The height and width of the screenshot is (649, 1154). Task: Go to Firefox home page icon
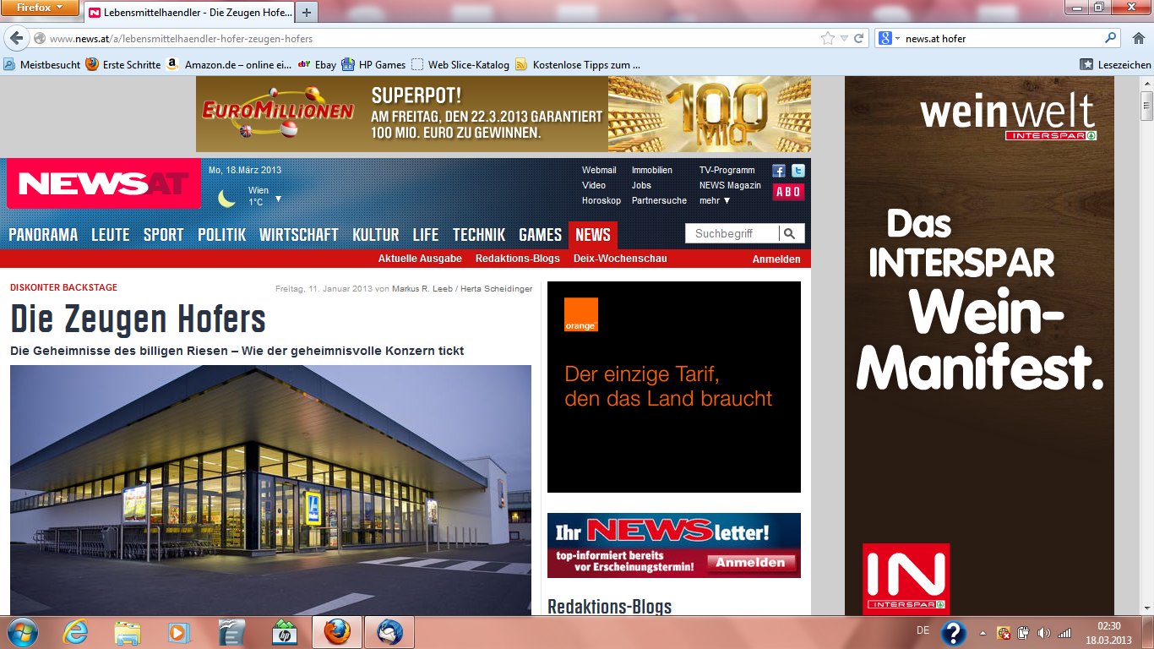click(x=1138, y=38)
